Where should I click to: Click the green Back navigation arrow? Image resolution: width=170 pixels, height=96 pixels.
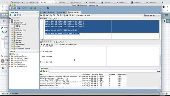(31, 8)
